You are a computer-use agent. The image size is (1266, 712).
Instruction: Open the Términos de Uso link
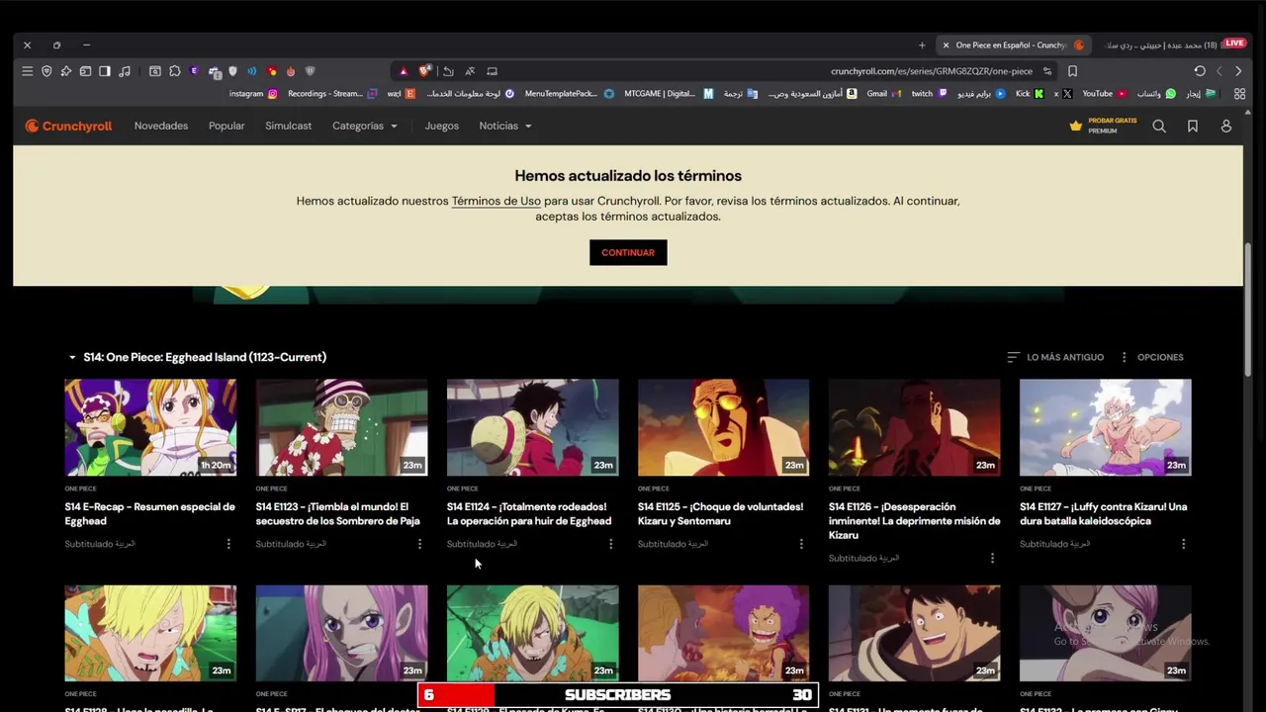coord(497,201)
